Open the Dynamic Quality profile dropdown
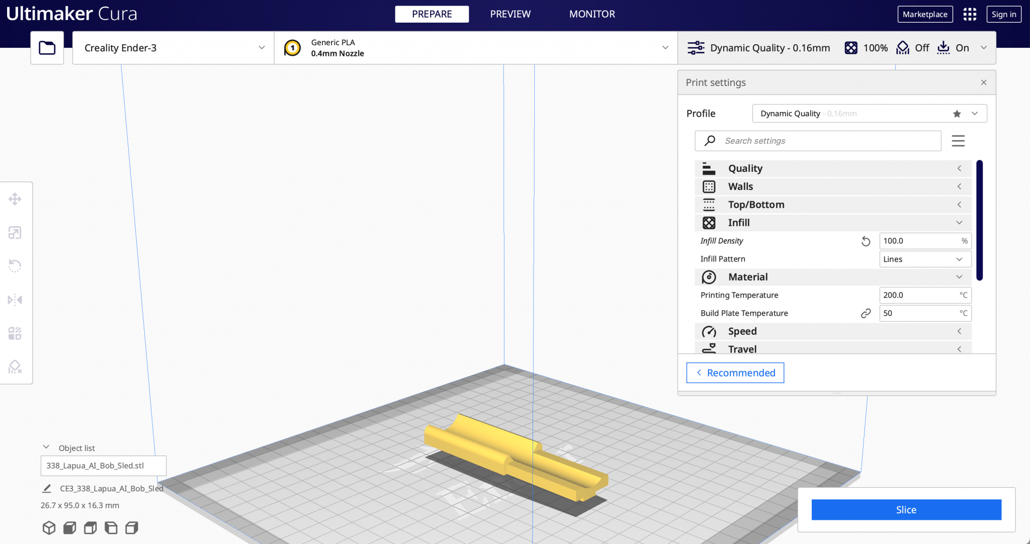Screen dimensions: 1030x544 [x=870, y=114]
